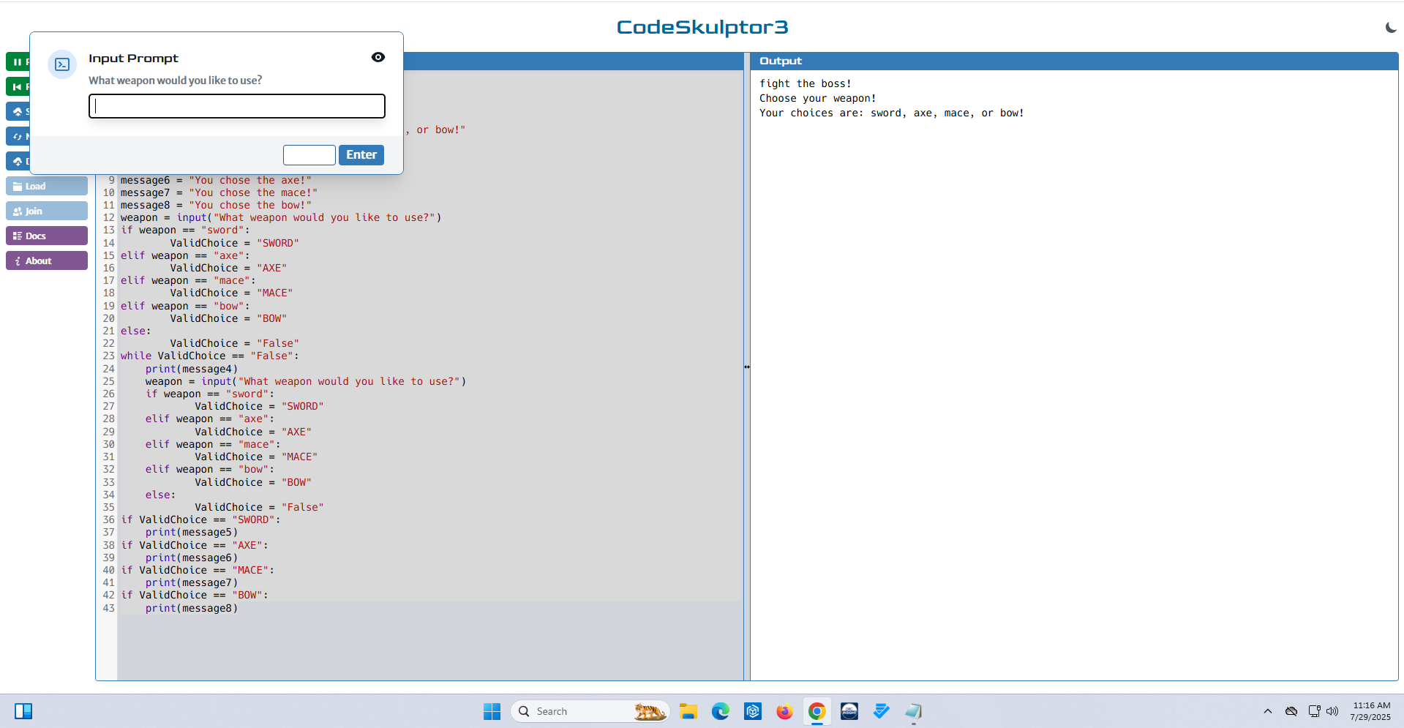Image resolution: width=1404 pixels, height=728 pixels.
Task: Show hidden system tray icons
Action: 1268,711
